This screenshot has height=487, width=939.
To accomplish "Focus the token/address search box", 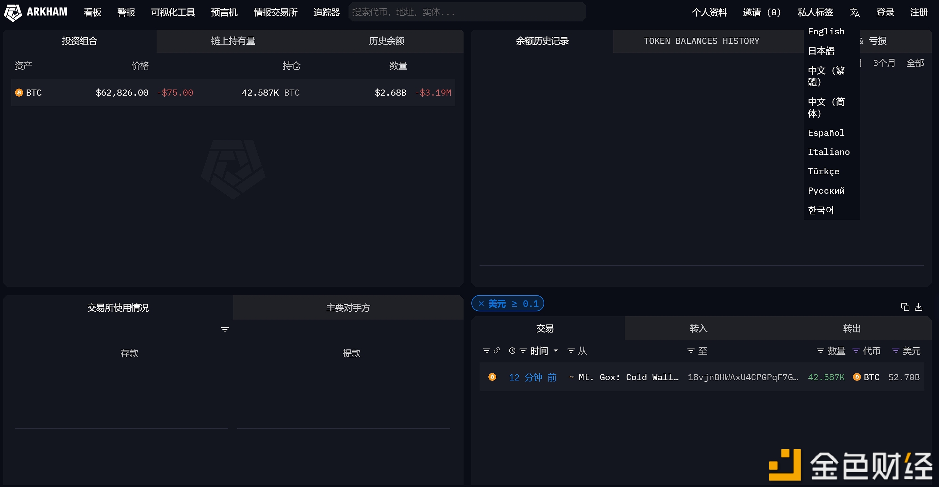I will 467,12.
